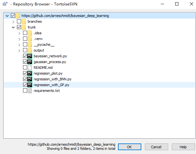This screenshot has width=196, height=154.
Task: Uncheck the trunk checkbox
Action: 19,27
